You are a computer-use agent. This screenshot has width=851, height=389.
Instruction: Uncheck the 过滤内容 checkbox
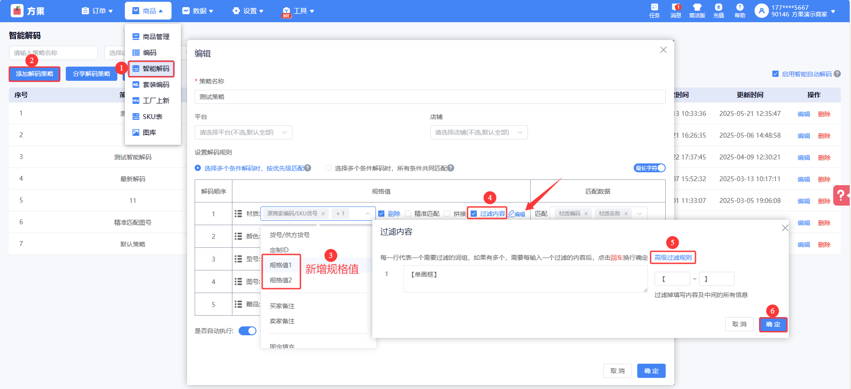pos(474,214)
